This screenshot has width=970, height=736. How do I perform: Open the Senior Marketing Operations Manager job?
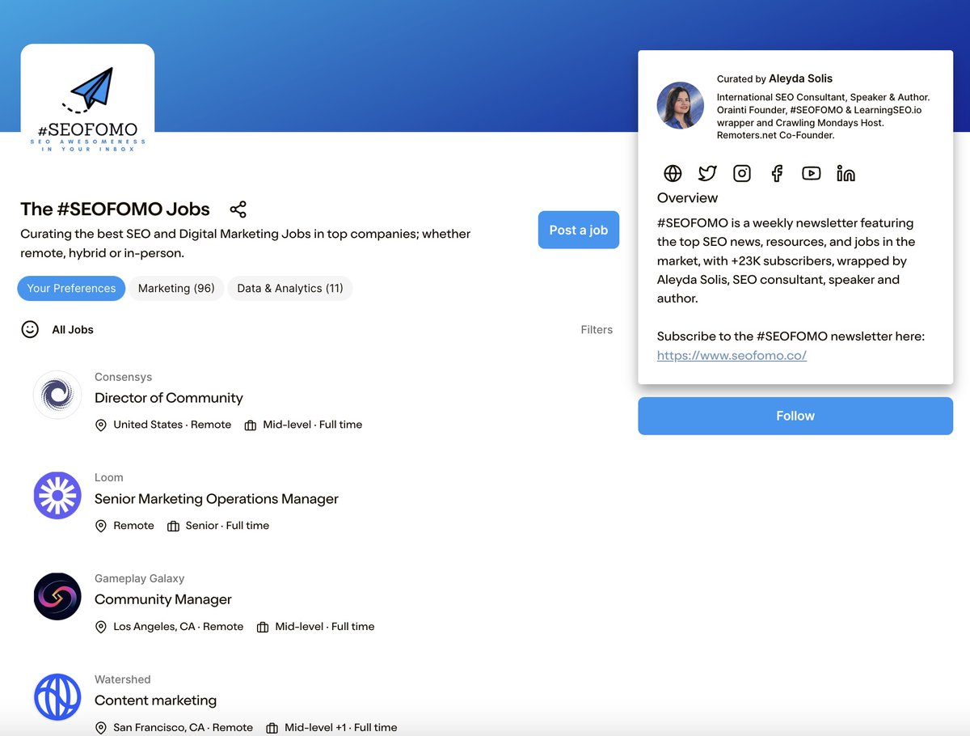click(x=217, y=499)
